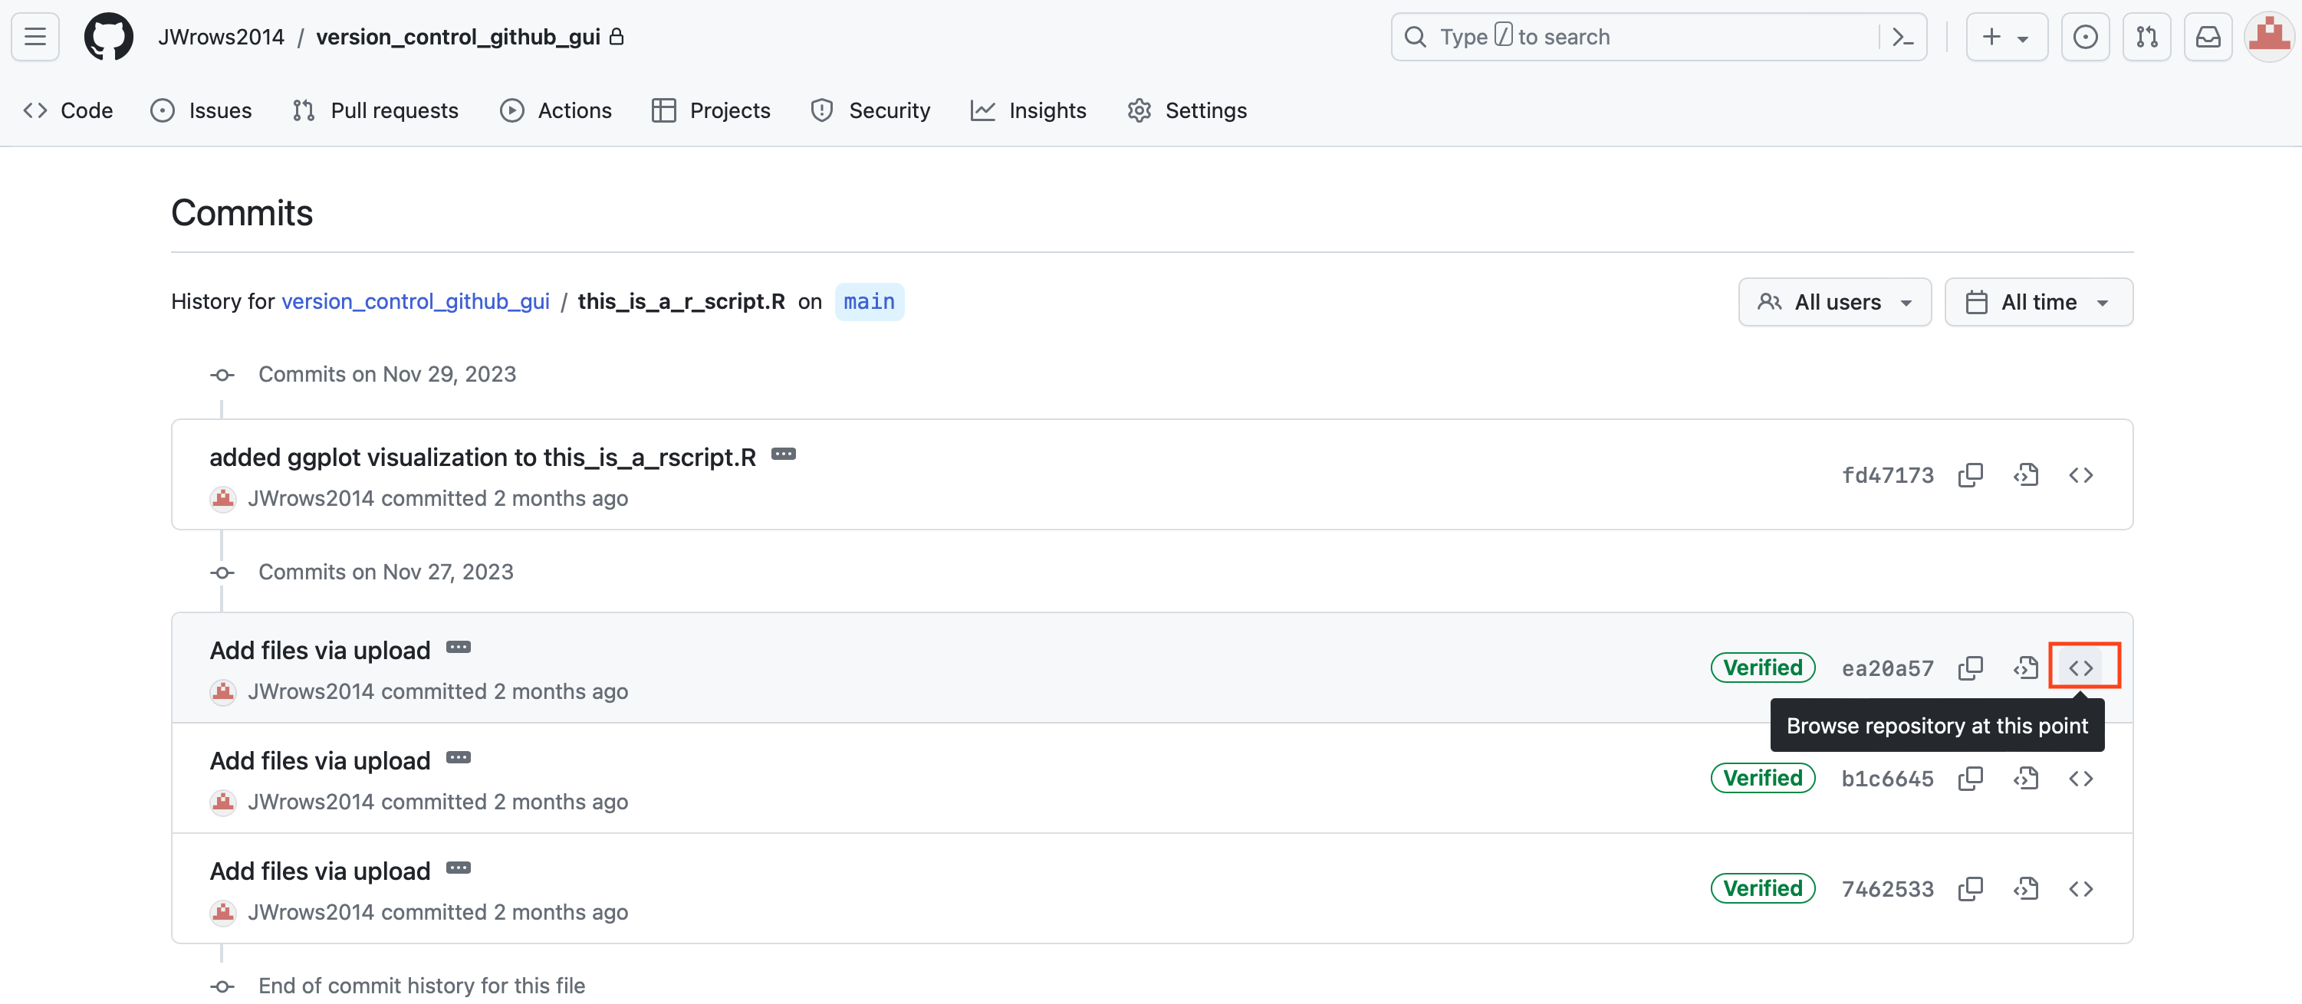The width and height of the screenshot is (2302, 1004).
Task: Browse repository at commit ea20a57
Action: tap(2081, 668)
